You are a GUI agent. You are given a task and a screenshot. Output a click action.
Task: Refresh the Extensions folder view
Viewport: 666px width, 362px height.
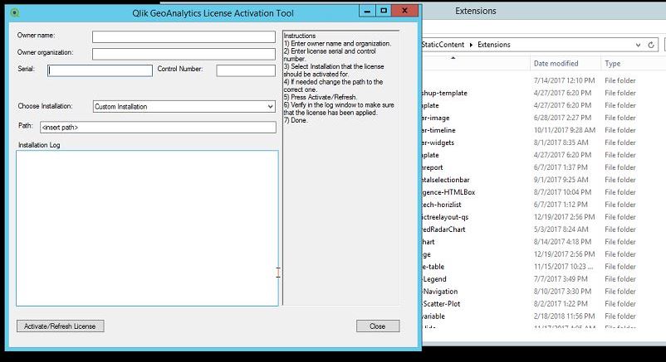(x=651, y=45)
